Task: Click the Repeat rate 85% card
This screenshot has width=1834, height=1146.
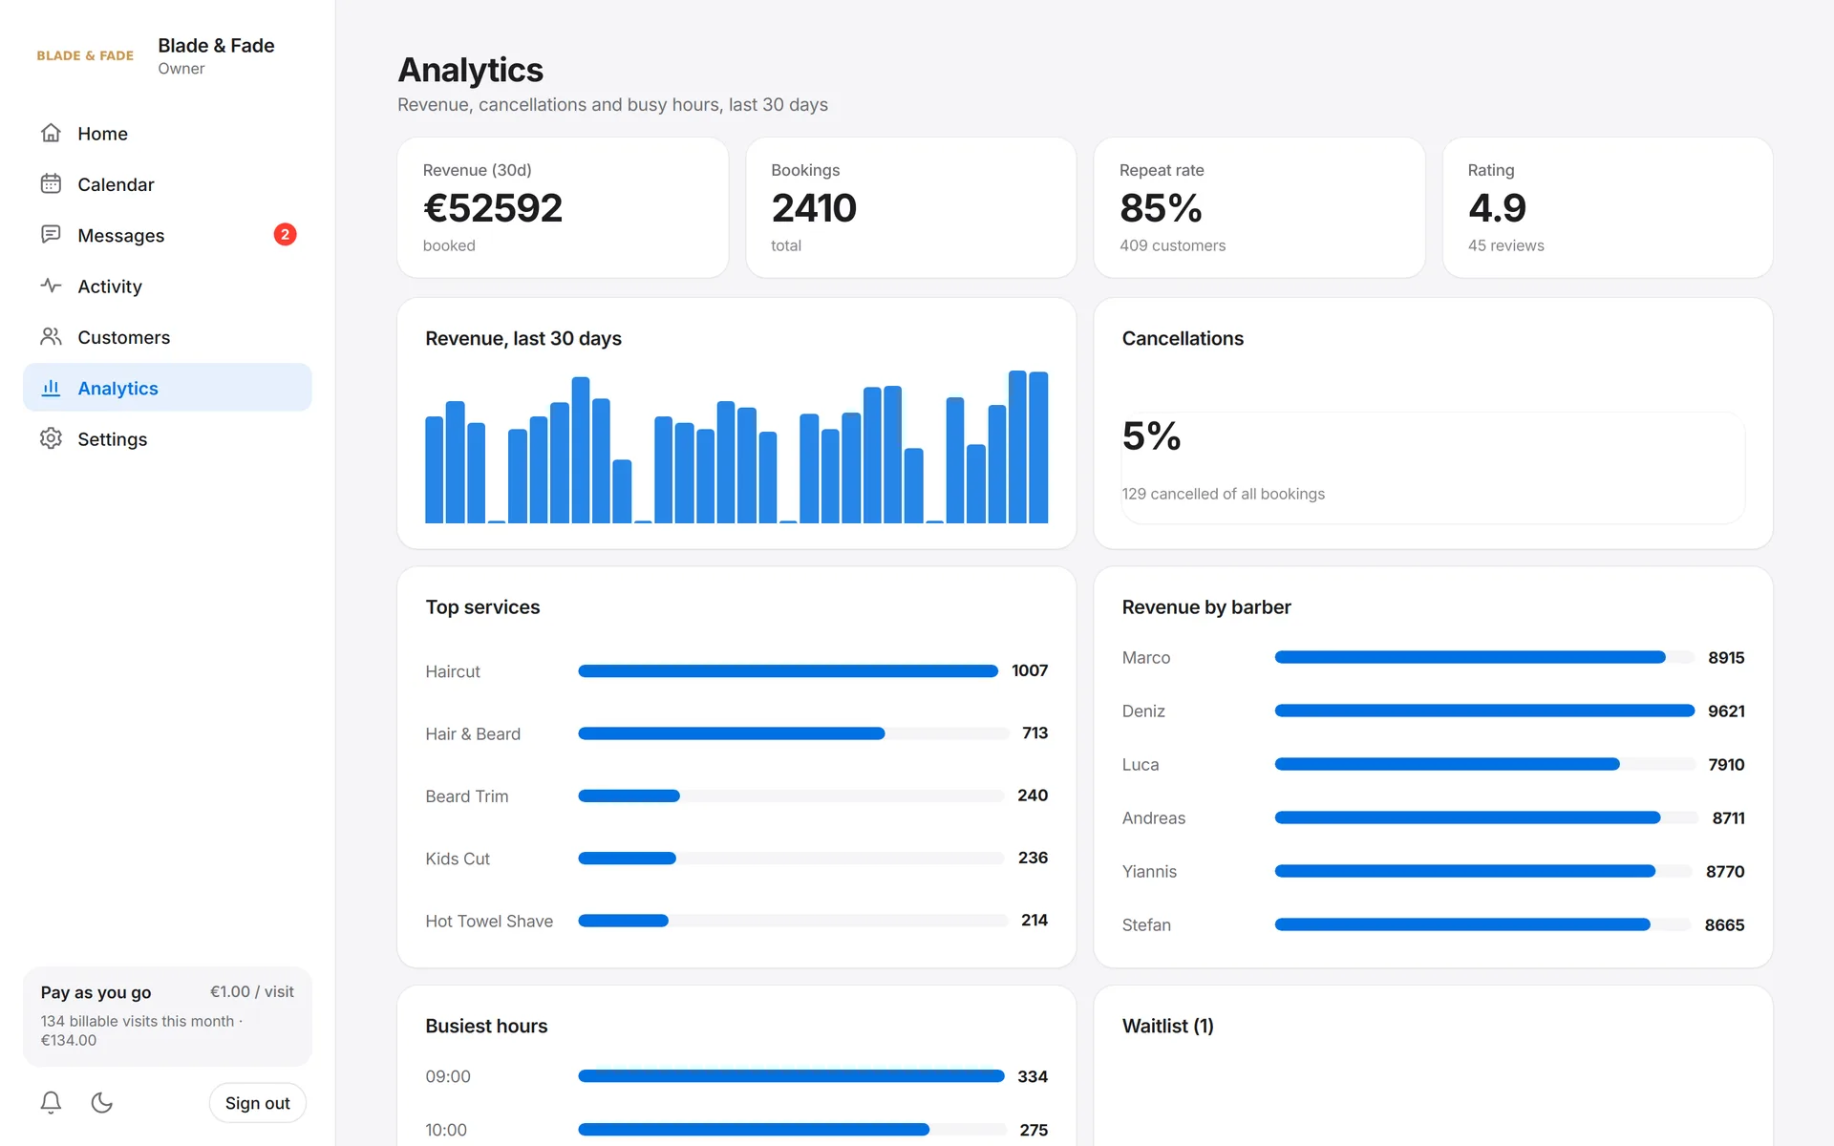Action: click(1259, 207)
